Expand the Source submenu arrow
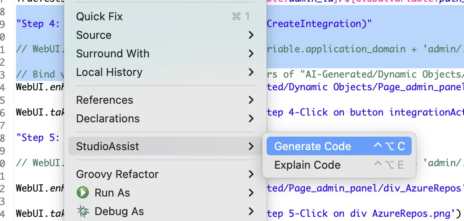This screenshot has height=221, width=464. pos(251,35)
